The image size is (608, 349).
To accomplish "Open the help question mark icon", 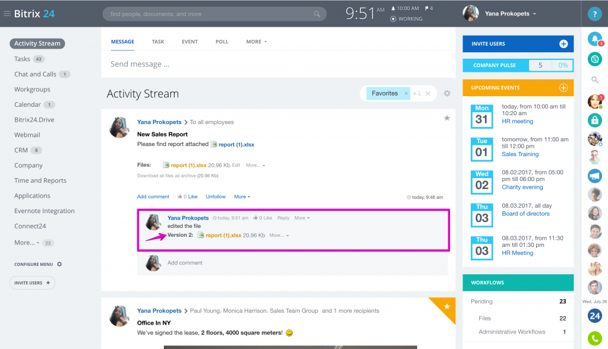I will pyautogui.click(x=594, y=14).
